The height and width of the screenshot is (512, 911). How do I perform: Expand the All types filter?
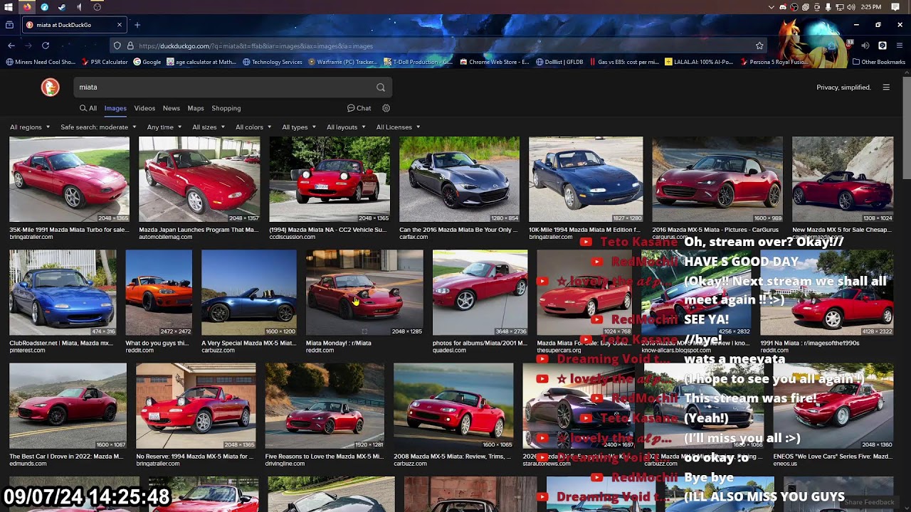tap(299, 127)
